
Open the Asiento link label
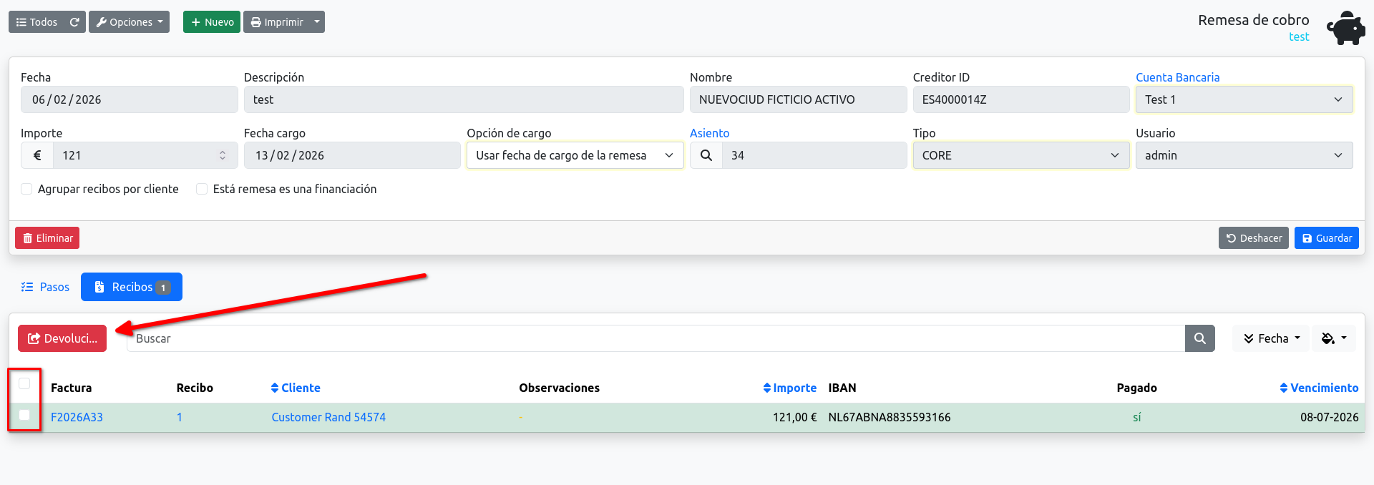[709, 133]
